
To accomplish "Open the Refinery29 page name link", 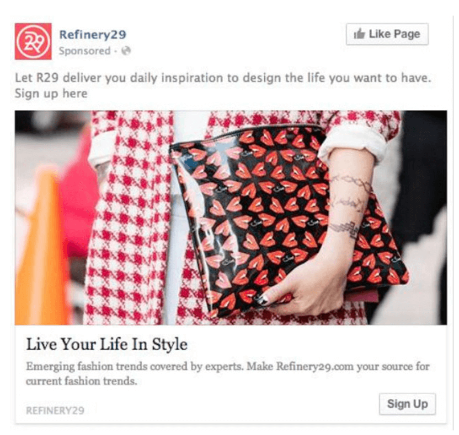I will pos(92,35).
